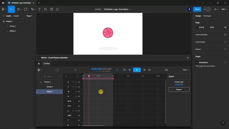This screenshot has height=129, width=229.
Task: Open the Figma home icon
Action: (3, 3)
